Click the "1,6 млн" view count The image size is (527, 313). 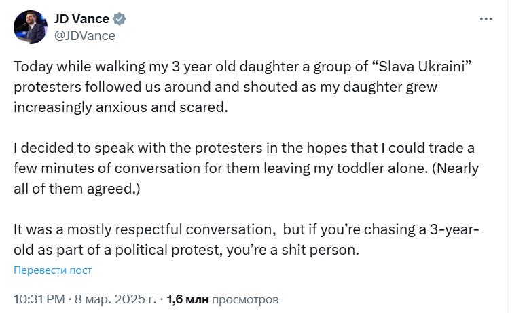pyautogui.click(x=188, y=299)
